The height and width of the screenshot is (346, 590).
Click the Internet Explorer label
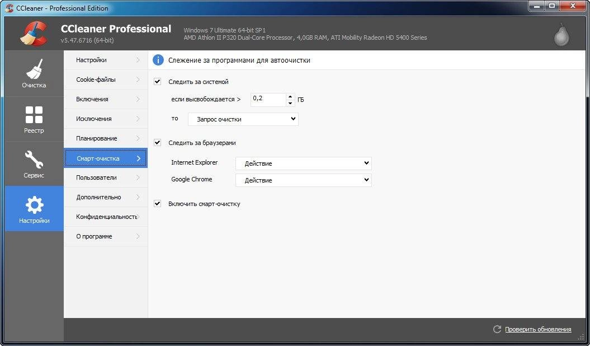click(x=194, y=162)
